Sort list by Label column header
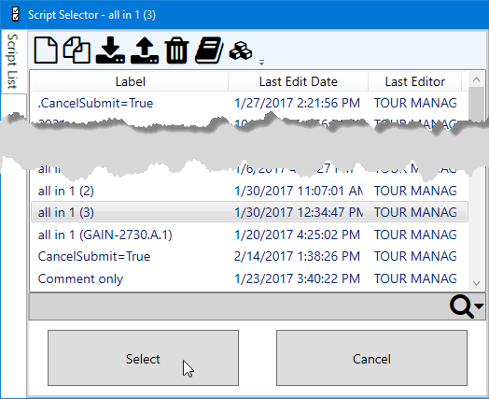Viewport: 489px width, 399px height. pyautogui.click(x=130, y=81)
